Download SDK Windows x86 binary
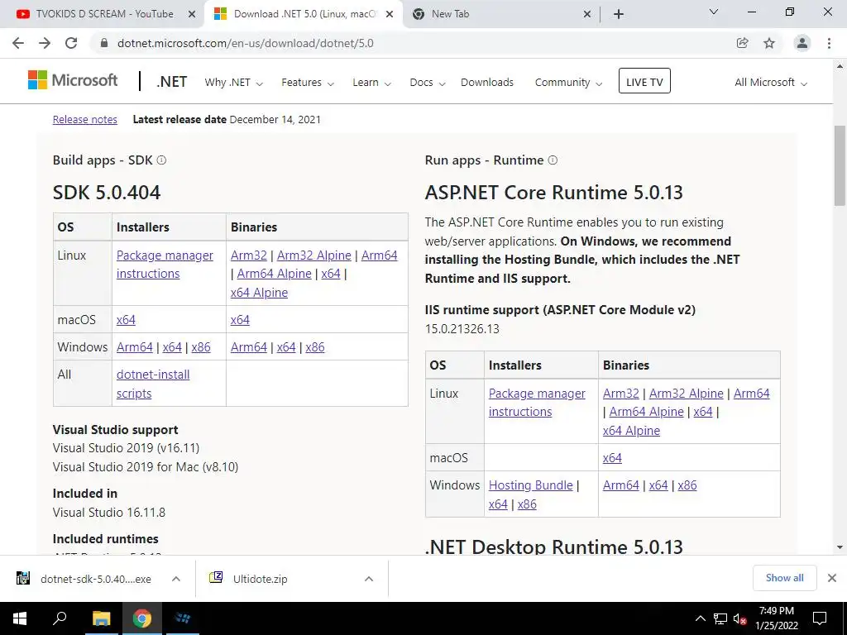 315,347
